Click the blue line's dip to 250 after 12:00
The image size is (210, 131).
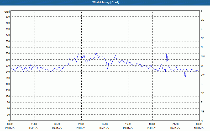pyautogui.click(x=108, y=69)
